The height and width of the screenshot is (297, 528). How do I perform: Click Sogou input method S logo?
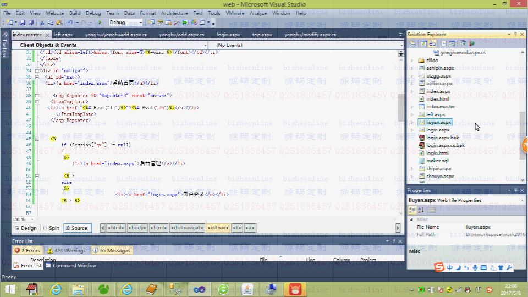tap(439, 267)
